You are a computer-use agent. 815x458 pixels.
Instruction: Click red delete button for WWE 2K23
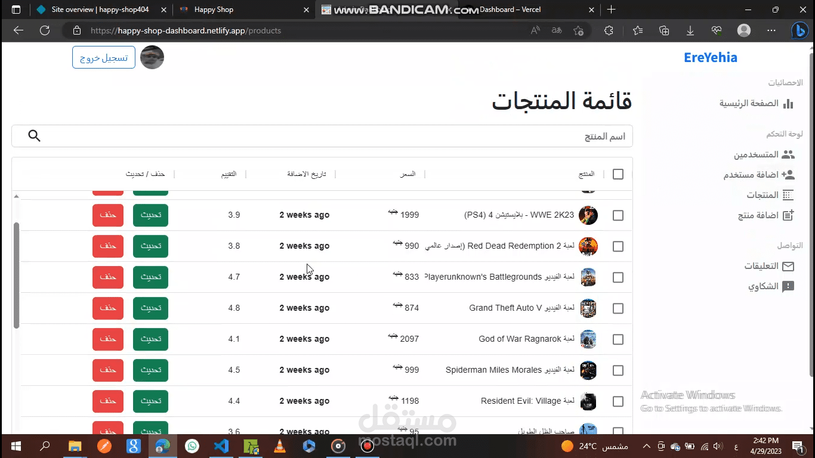tap(108, 215)
